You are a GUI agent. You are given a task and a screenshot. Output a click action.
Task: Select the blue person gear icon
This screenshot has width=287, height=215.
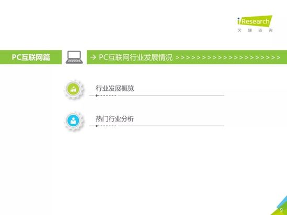click(74, 121)
